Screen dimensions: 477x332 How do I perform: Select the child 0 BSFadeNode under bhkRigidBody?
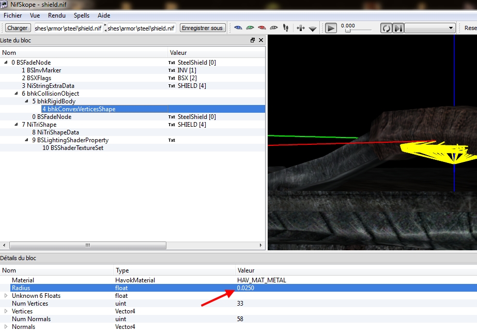pos(52,117)
